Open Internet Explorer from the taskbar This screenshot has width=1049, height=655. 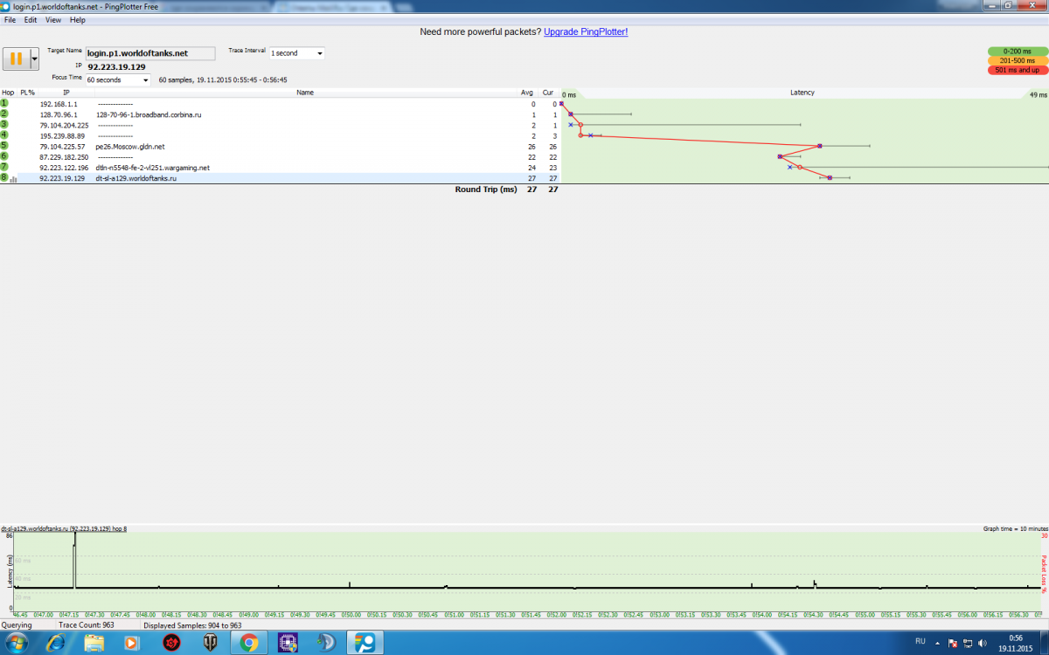[x=55, y=643]
